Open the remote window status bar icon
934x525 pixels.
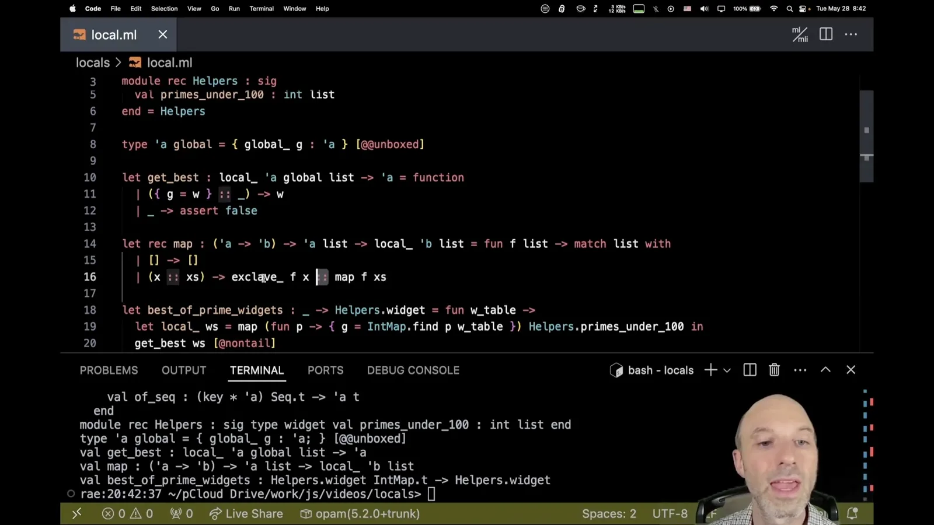pos(76,513)
